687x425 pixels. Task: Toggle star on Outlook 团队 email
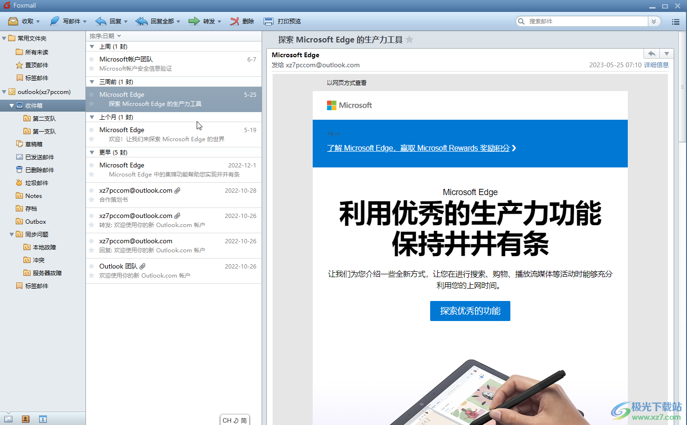[92, 276]
